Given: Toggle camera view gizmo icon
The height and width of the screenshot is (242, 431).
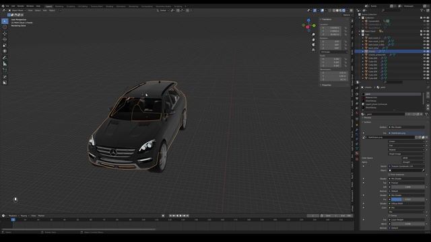Looking at the screenshot, I should 313,45.
